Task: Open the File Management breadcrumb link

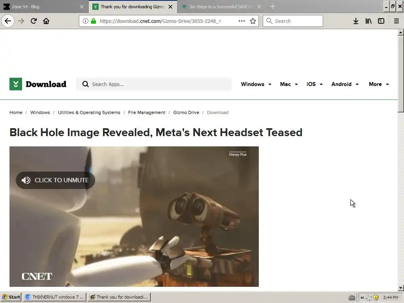Action: [x=147, y=112]
